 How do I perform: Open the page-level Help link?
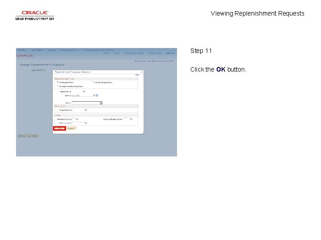(x=149, y=61)
